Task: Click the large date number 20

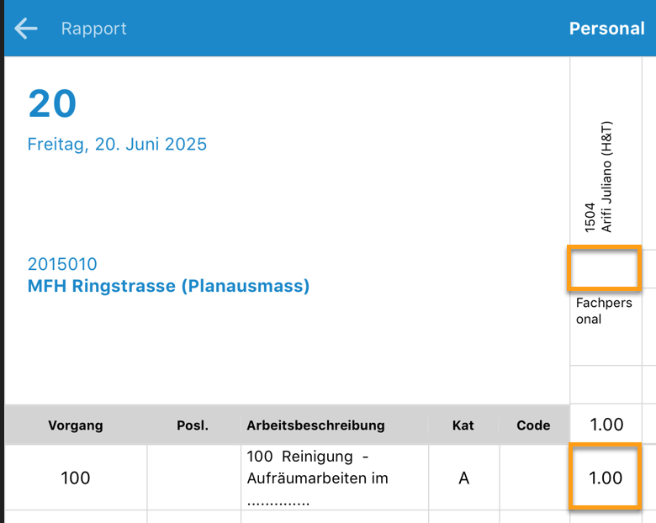Action: pos(52,103)
